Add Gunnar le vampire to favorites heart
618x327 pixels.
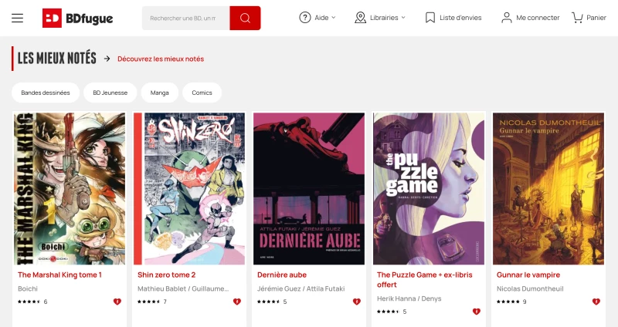596,302
